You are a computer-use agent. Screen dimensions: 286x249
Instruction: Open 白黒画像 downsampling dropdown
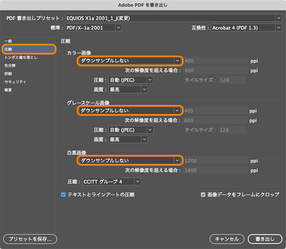(130, 161)
